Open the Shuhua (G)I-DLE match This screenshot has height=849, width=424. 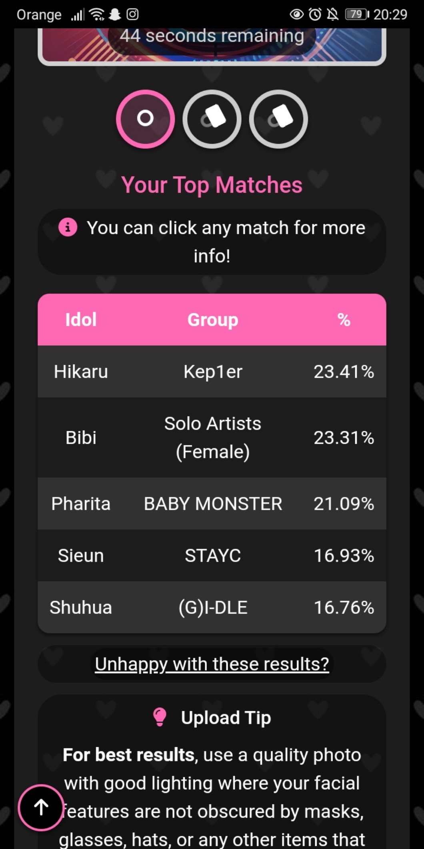212,607
